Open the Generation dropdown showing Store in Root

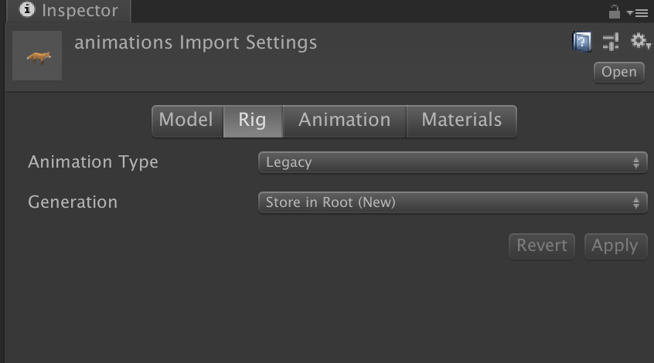452,202
